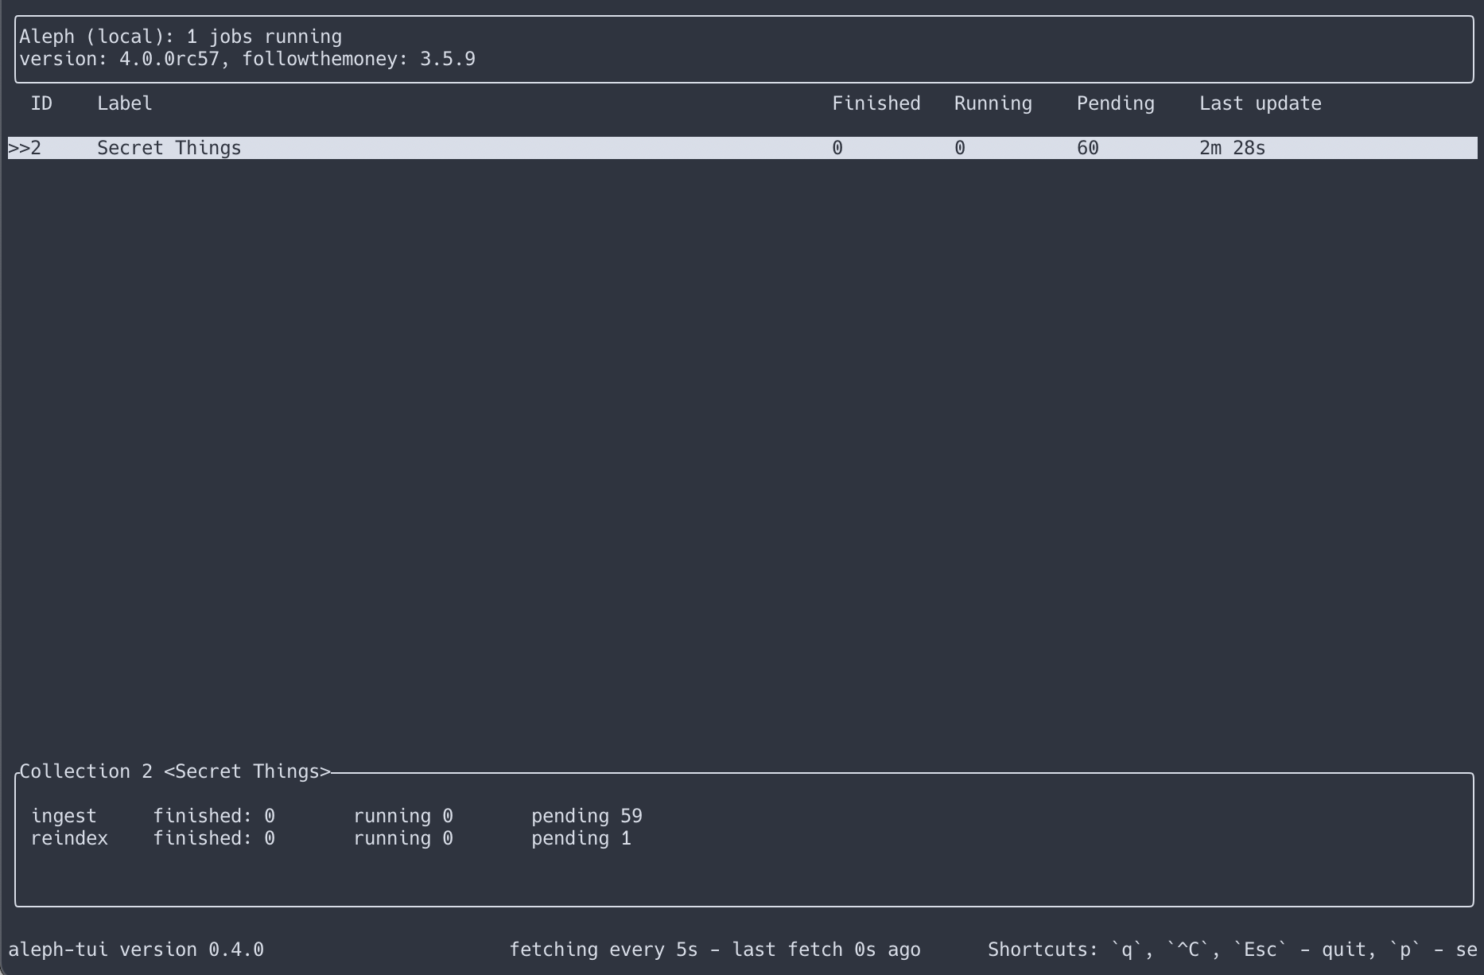The image size is (1484, 975).
Task: Click the version '4.0.0rc57, followthemoney' line
Action: pyautogui.click(x=247, y=59)
